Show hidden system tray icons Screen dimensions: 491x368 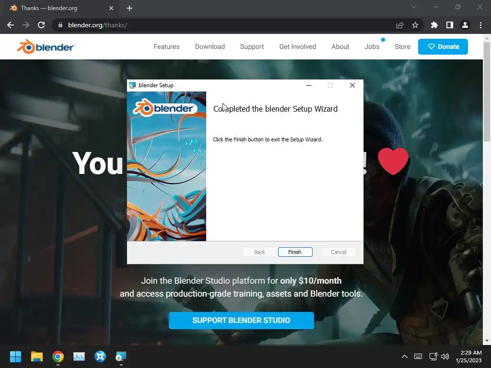pos(405,356)
